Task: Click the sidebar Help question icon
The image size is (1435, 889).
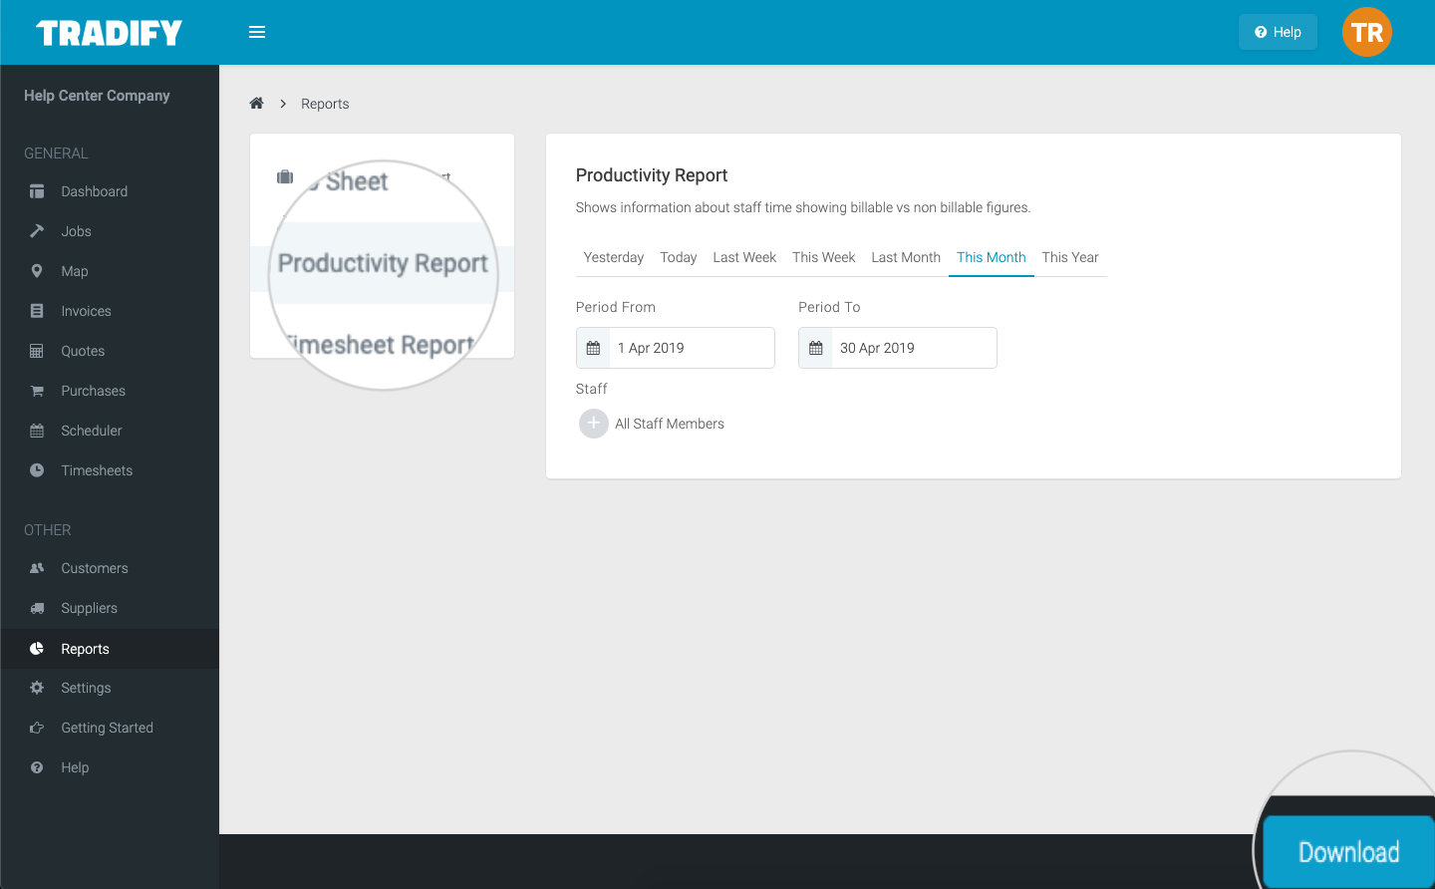Action: (37, 767)
